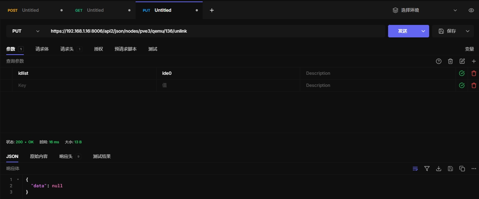The width and height of the screenshot is (479, 199).
Task: Toggle word wrap in response viewer
Action: coord(415,169)
